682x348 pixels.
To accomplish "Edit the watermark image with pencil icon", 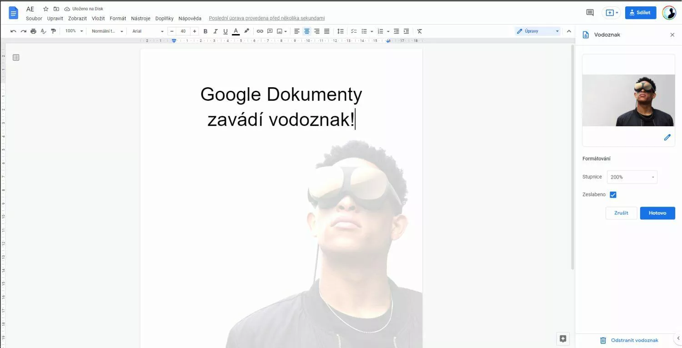I will tap(667, 137).
